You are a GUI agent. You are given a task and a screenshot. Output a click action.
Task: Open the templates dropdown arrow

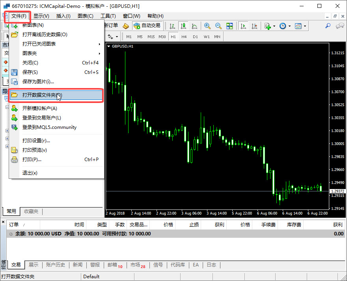(305, 26)
